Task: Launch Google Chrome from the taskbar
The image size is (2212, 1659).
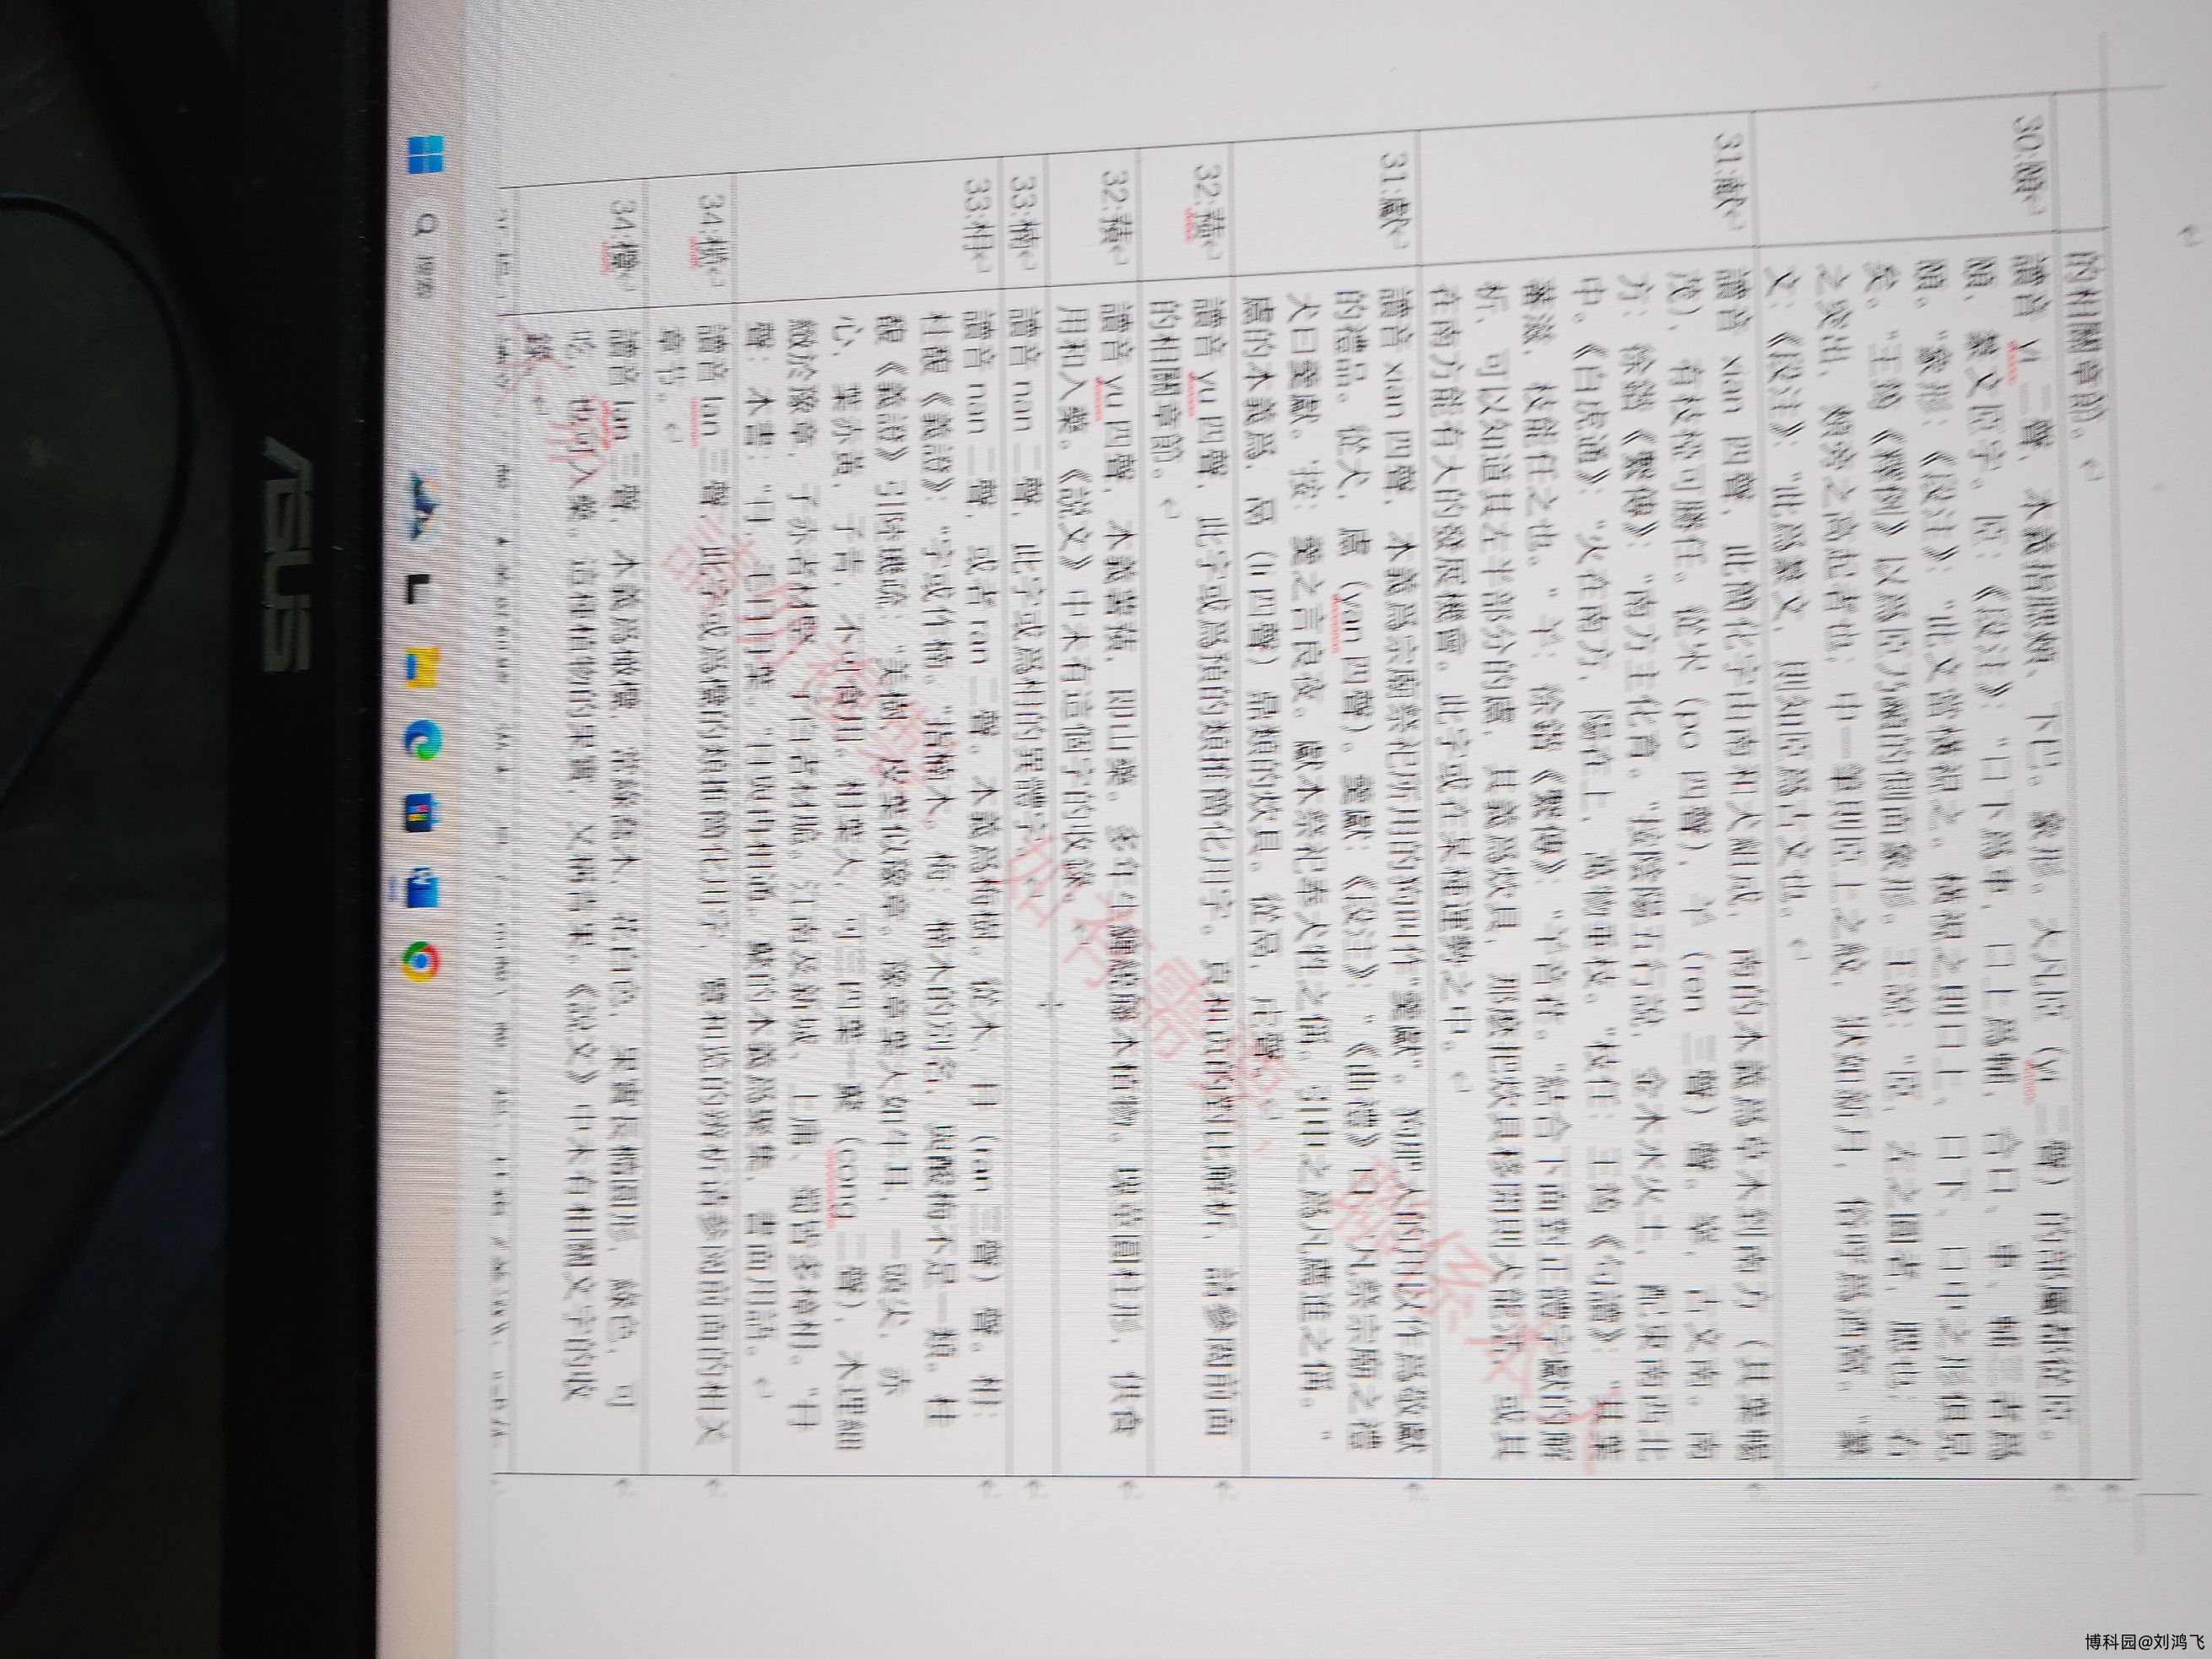Action: (420, 962)
